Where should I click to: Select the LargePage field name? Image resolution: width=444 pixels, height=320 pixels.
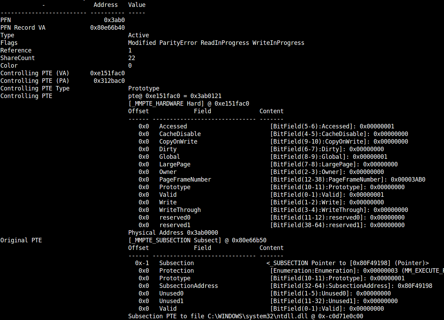tap(175, 164)
